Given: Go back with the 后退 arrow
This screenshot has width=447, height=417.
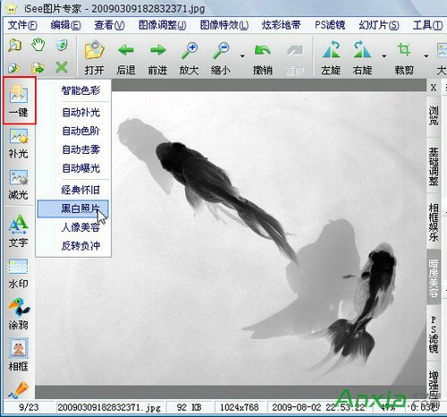Looking at the screenshot, I should (x=126, y=50).
